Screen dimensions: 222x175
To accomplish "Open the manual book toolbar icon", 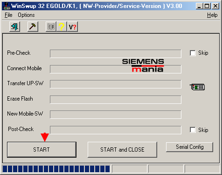I will tap(51, 27).
